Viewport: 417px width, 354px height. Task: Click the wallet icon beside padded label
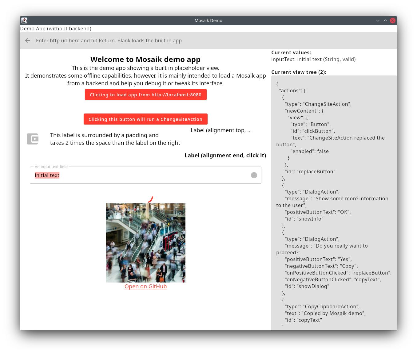coord(33,139)
